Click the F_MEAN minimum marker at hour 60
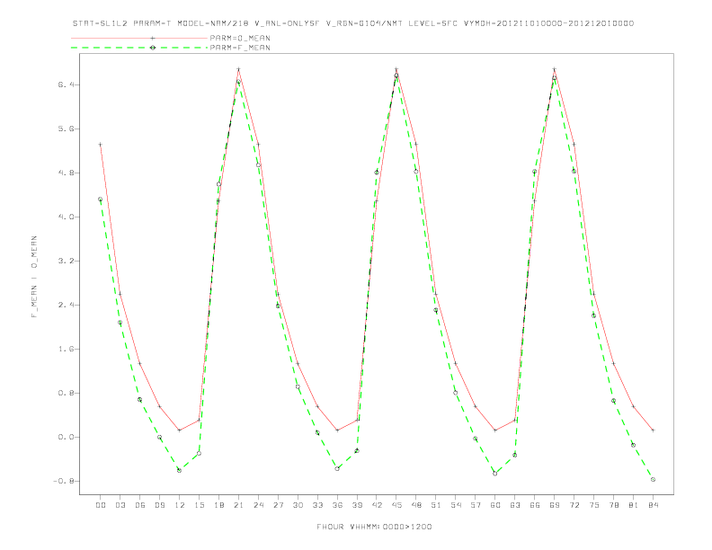Image resolution: width=712 pixels, height=550 pixels. [495, 474]
